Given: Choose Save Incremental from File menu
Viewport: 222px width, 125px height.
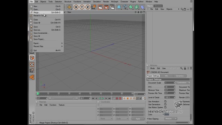Looking at the screenshot, I should [x=46, y=33].
